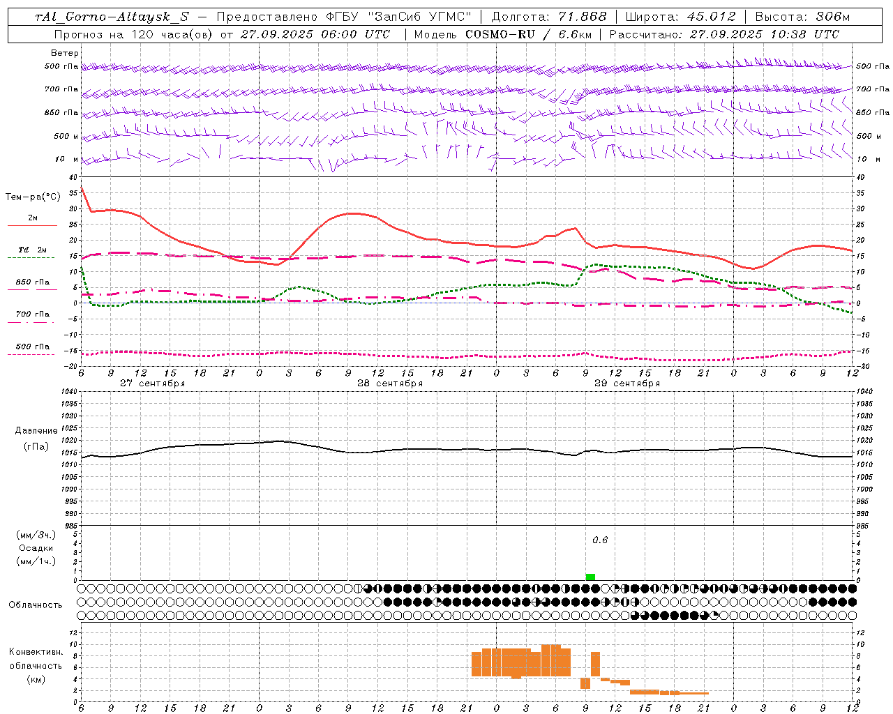Click the Рассчитано: 27.09.2025 10:38 UTC timestamp
Viewport: 893px width, 714px height.
click(724, 34)
